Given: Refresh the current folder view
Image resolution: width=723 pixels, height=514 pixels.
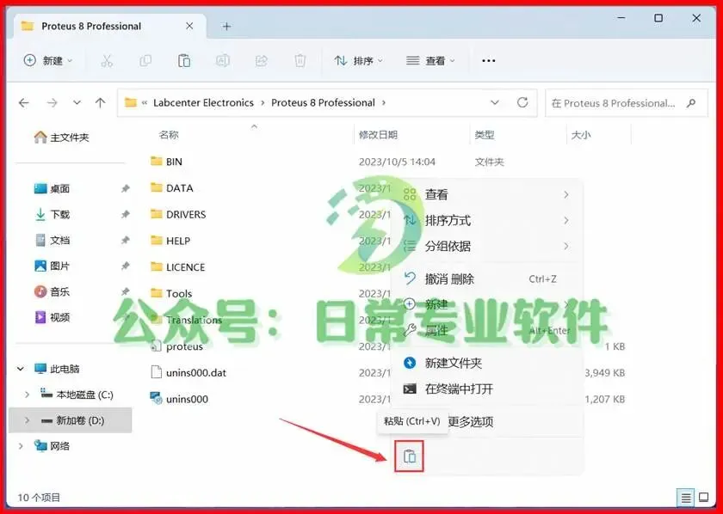Looking at the screenshot, I should point(522,102).
